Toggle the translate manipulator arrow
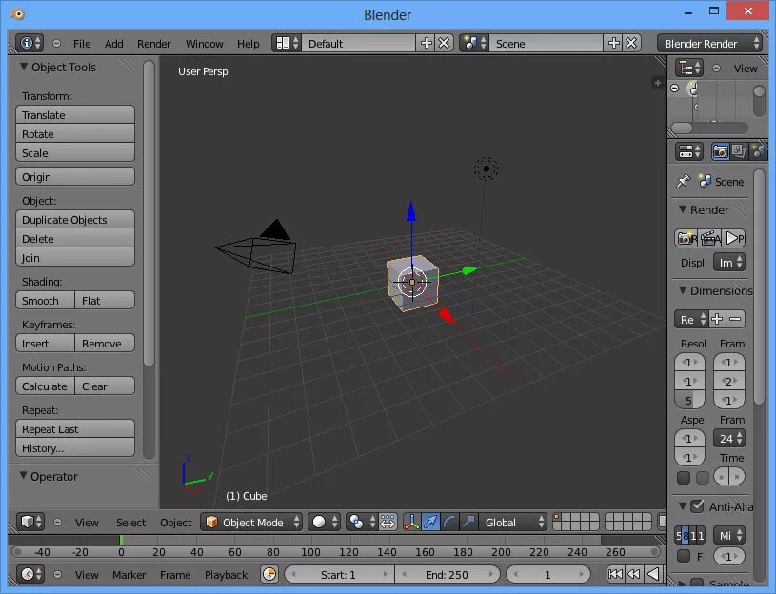 click(431, 522)
